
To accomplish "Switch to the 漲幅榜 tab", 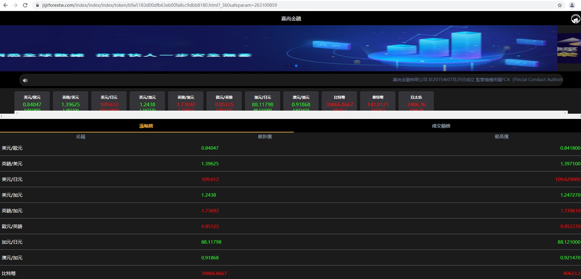I will 146,126.
